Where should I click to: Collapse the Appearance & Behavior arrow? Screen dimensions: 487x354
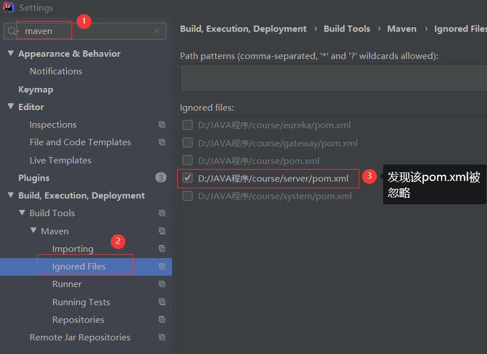pyautogui.click(x=11, y=53)
